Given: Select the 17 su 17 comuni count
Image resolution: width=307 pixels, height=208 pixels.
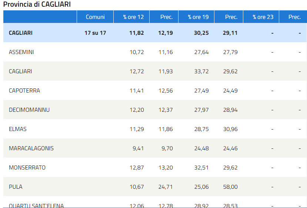Looking at the screenshot, I should point(95,33).
